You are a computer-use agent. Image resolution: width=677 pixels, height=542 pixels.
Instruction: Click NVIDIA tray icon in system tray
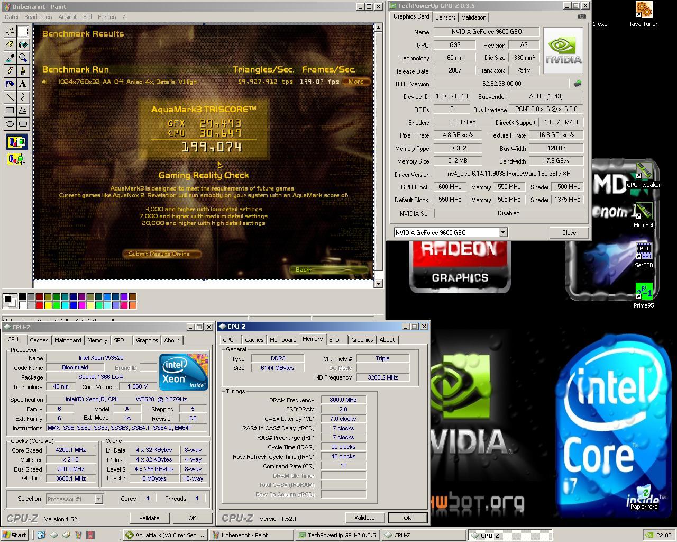(648, 535)
